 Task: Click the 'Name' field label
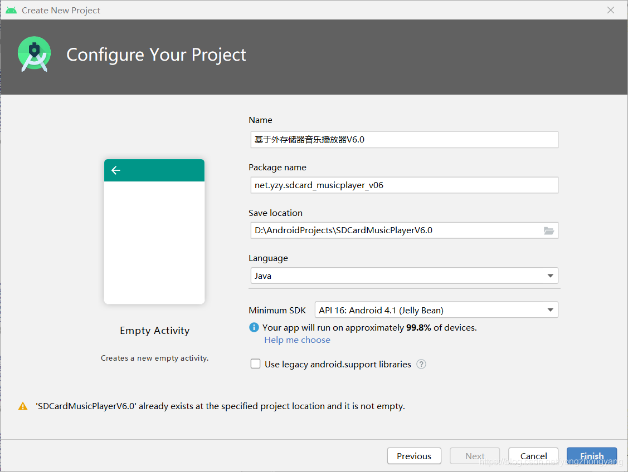point(260,120)
